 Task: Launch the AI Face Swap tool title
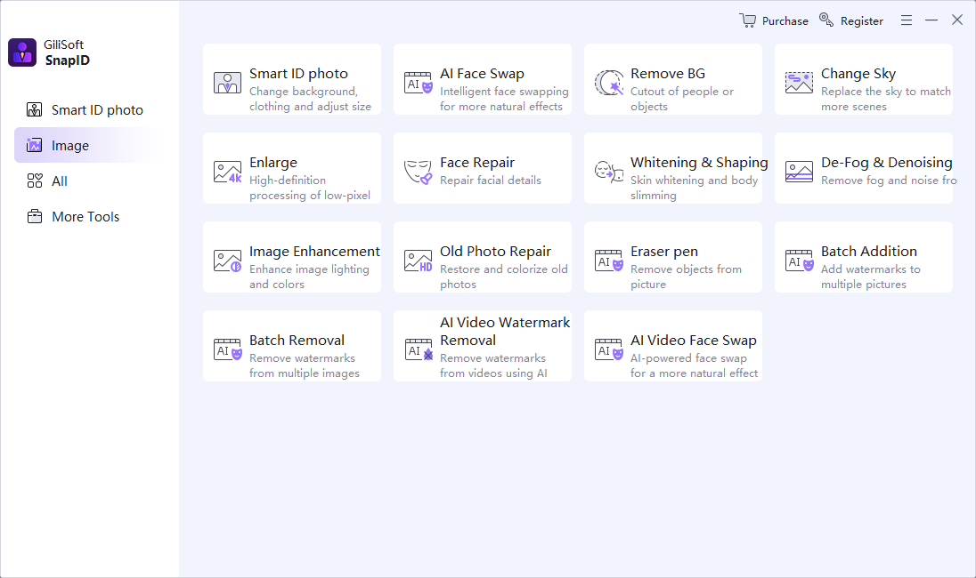click(x=482, y=73)
